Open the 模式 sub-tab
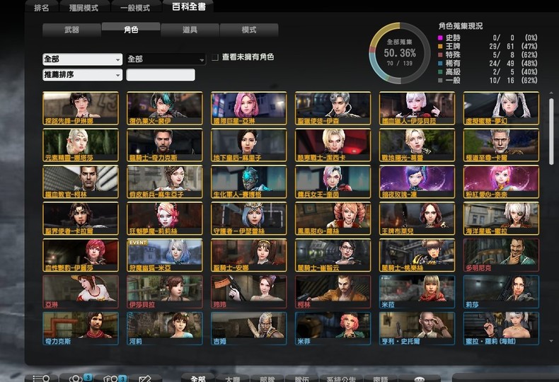Image resolution: width=559 pixels, height=382 pixels. pyautogui.click(x=249, y=30)
